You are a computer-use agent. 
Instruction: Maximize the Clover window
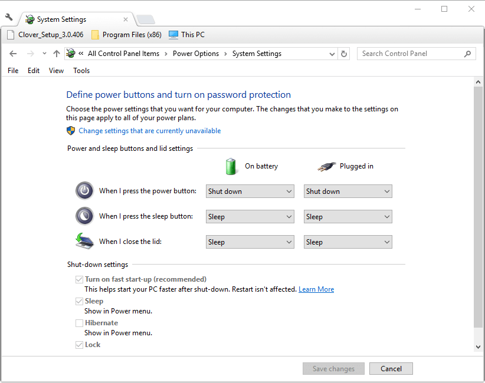coord(444,9)
